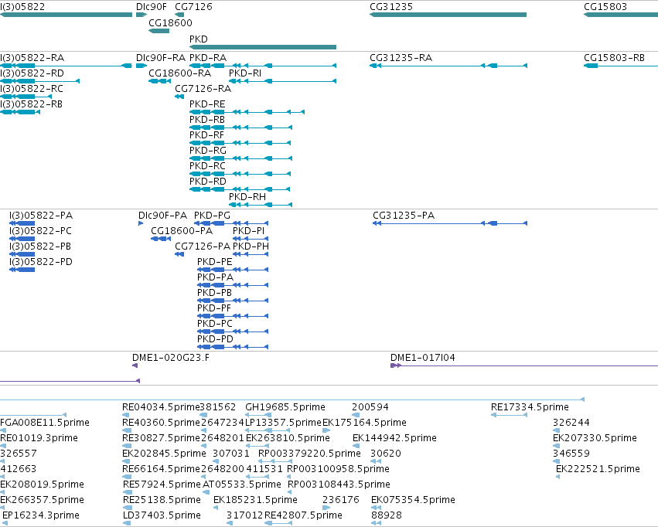Click the teal PKD gene bar
Image resolution: width=658 pixels, height=527 pixels.
(x=263, y=47)
